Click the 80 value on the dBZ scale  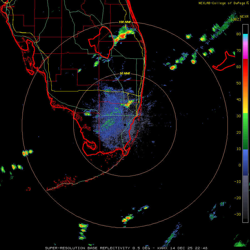[239, 34]
